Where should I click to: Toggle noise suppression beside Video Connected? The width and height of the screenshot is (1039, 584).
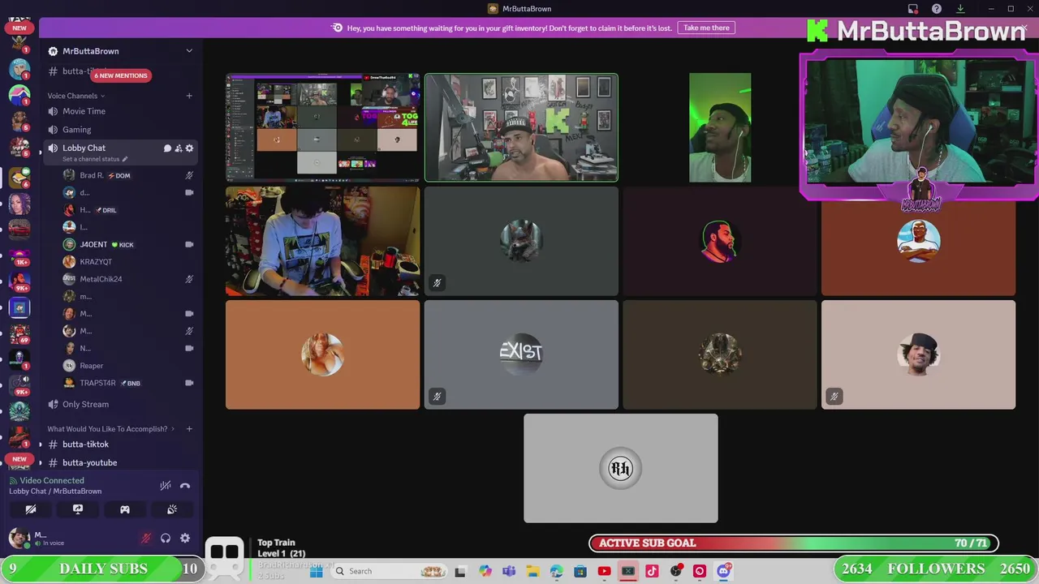[x=166, y=486]
